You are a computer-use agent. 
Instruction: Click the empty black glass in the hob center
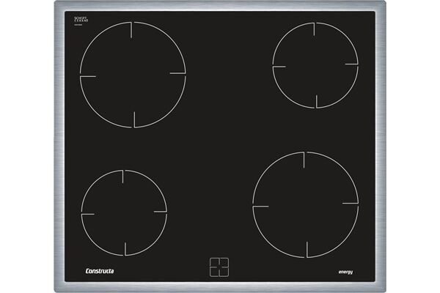(x=220, y=139)
